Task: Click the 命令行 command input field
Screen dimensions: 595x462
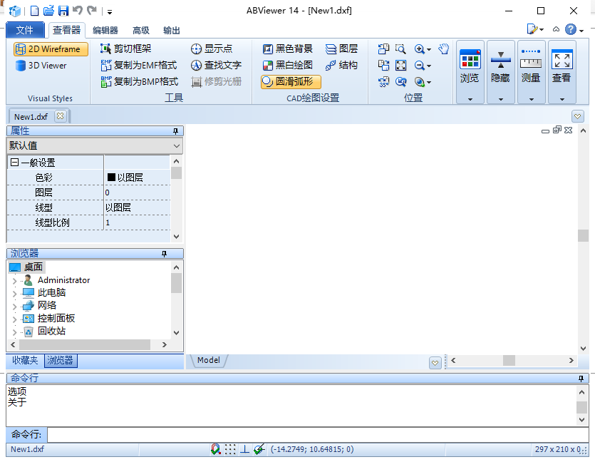Action: (x=317, y=435)
